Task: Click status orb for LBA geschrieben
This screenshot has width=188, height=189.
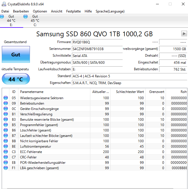Action: point(6,168)
